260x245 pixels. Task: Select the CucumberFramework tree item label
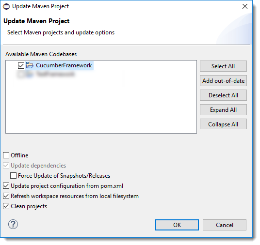coord(64,65)
